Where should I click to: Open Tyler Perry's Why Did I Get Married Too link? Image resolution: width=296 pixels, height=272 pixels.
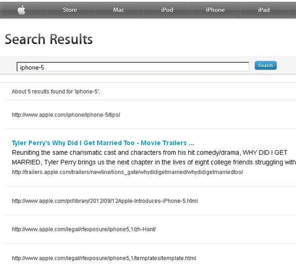tap(103, 143)
